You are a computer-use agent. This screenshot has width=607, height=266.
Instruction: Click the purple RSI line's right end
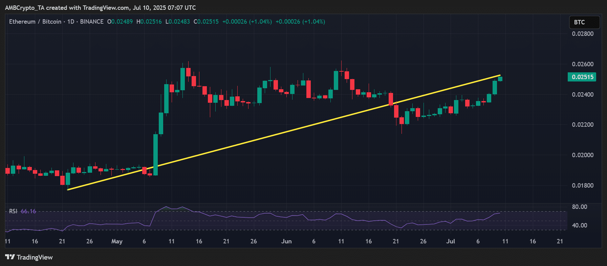pyautogui.click(x=499, y=213)
